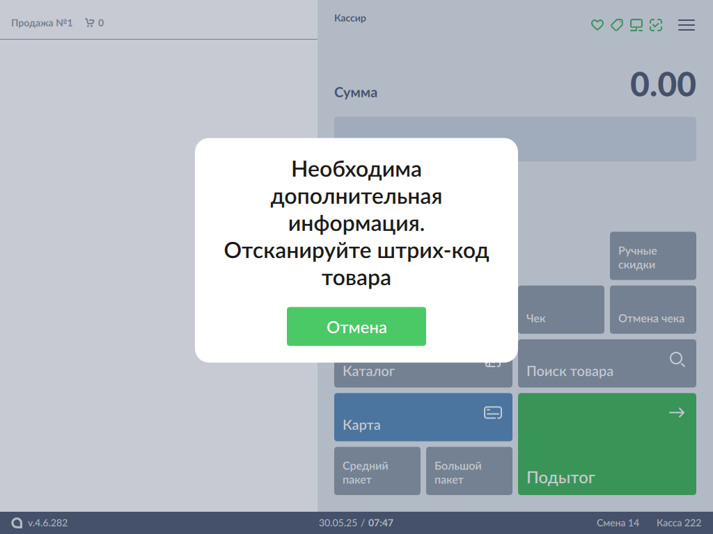Select the Продажа №1 tab
Viewport: 713px width, 534px height.
(x=42, y=23)
